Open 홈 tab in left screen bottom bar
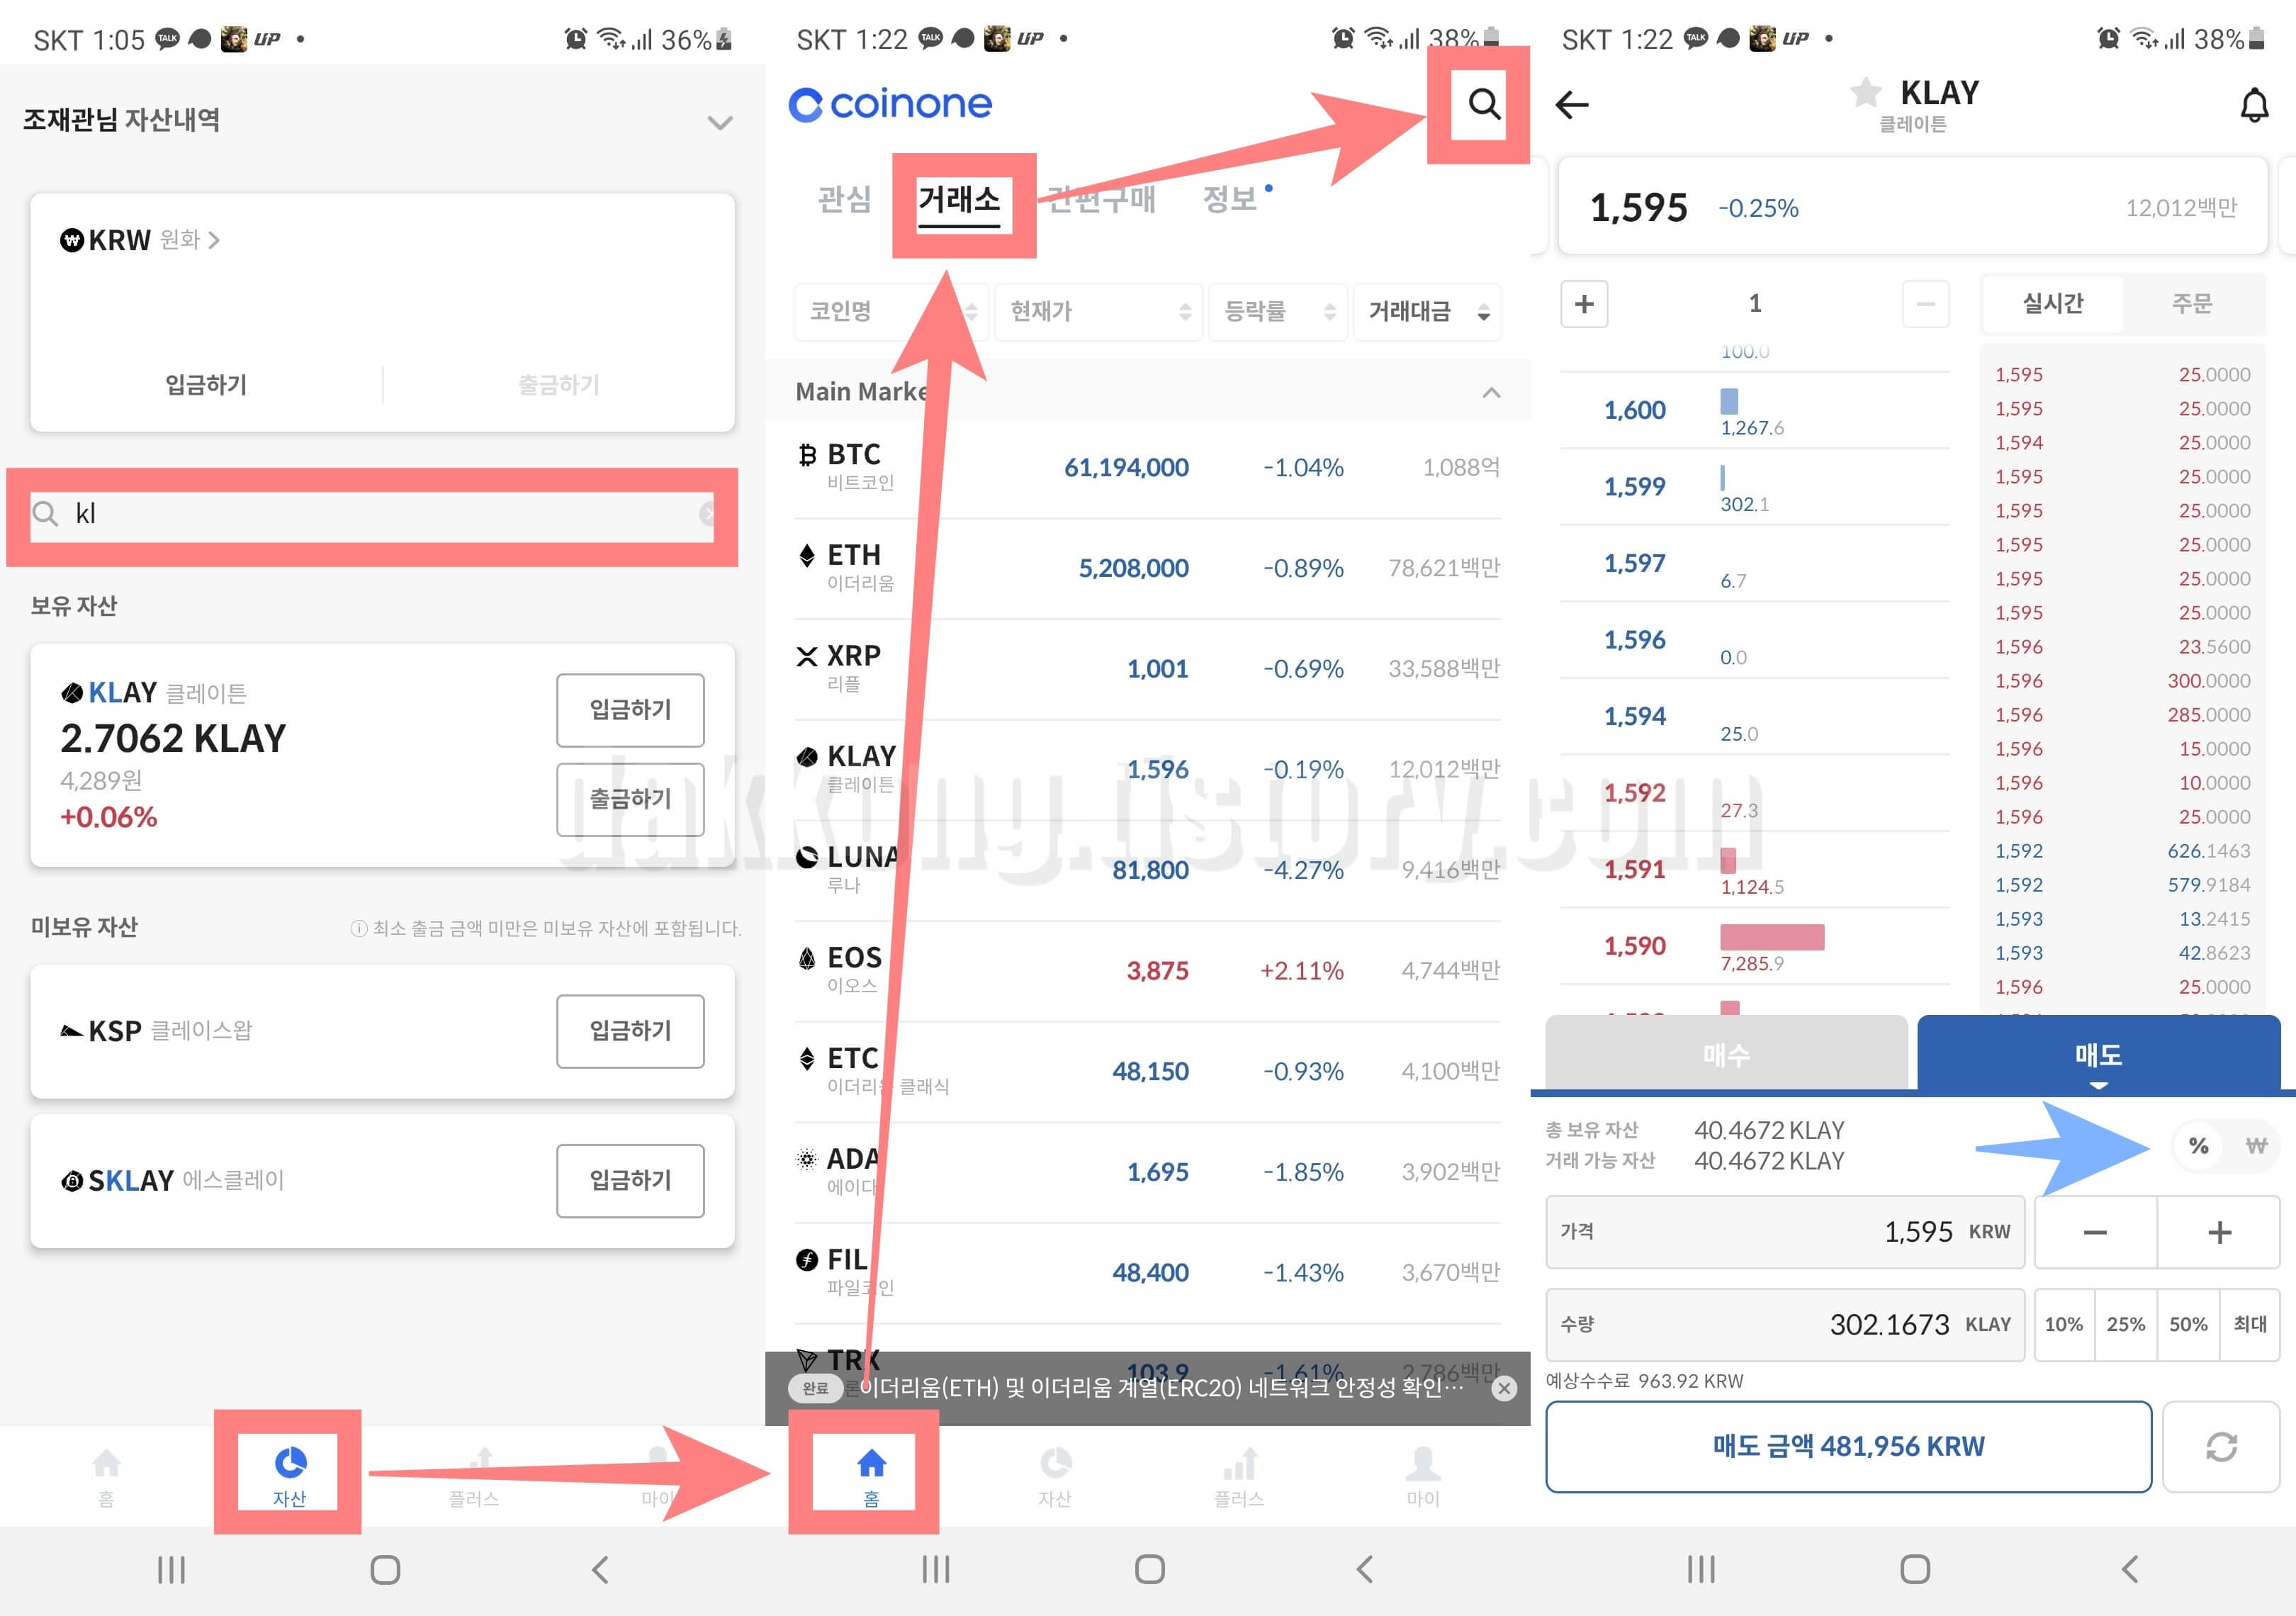 106,1476
